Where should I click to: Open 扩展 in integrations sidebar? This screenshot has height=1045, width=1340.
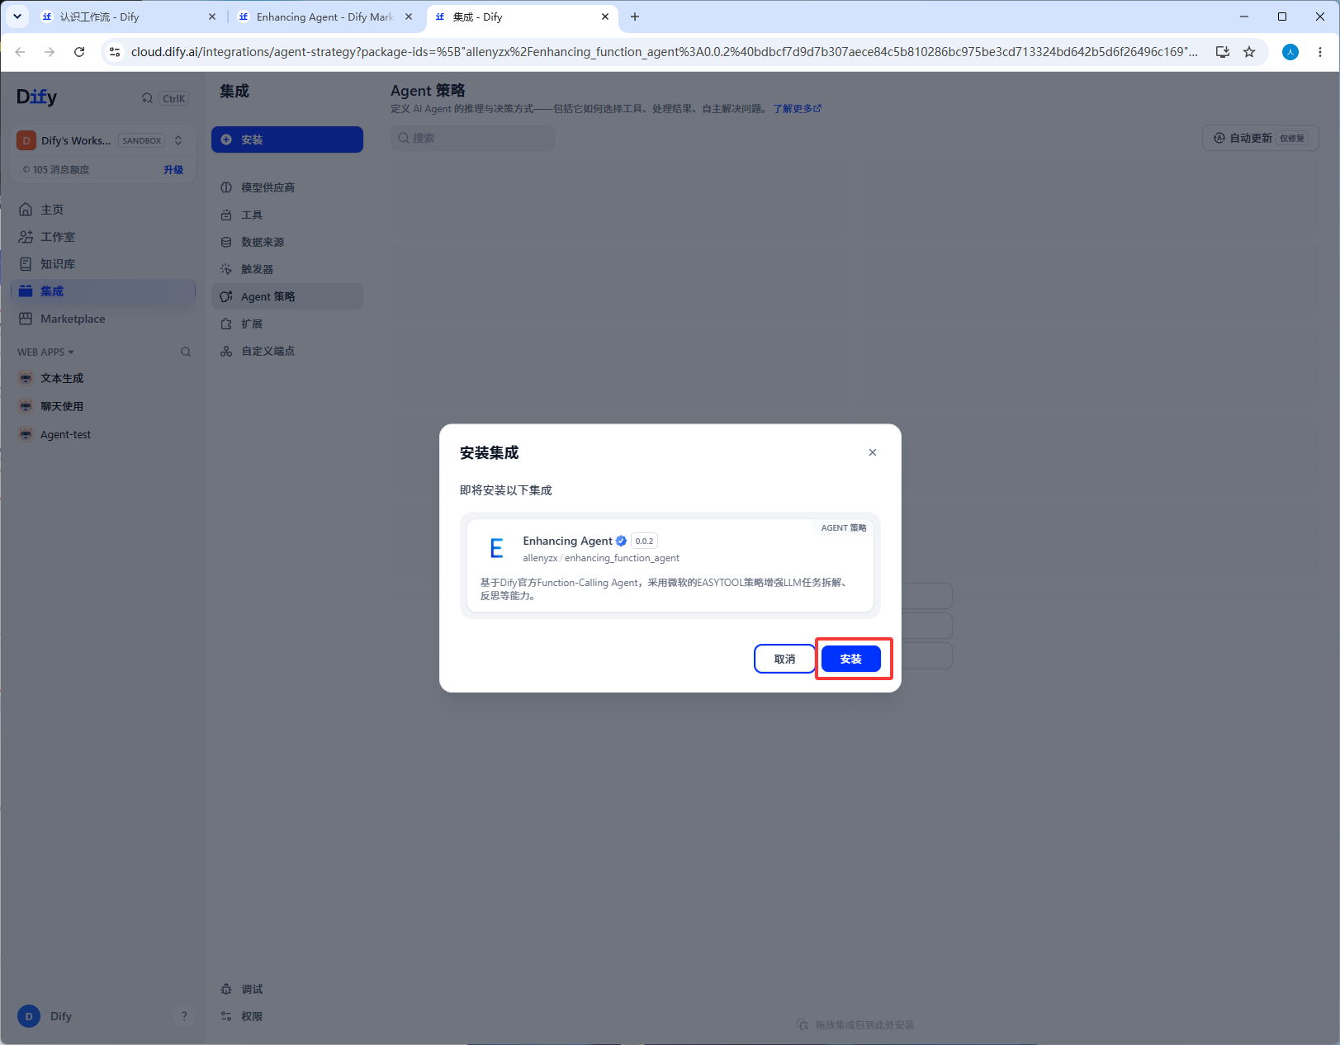(x=287, y=324)
